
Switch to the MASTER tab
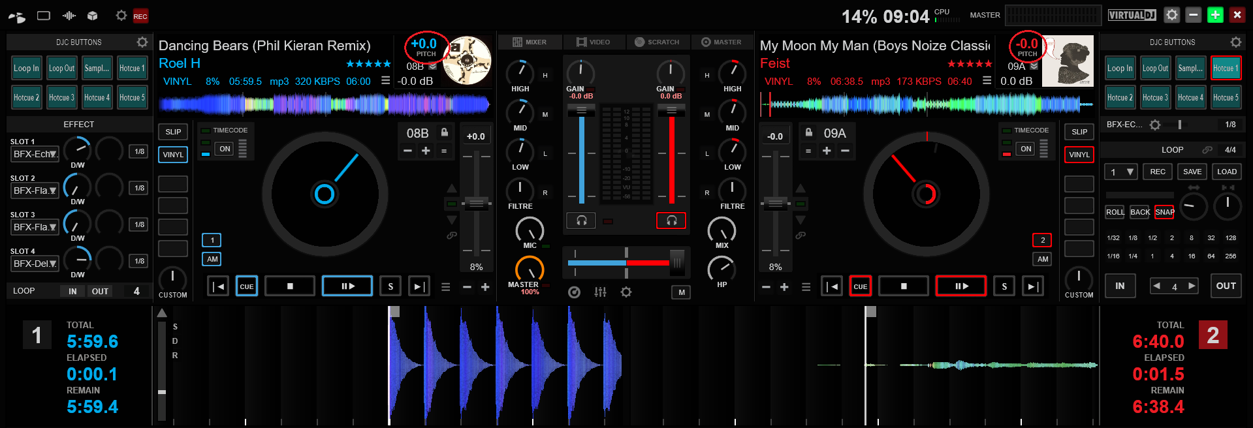click(x=721, y=42)
